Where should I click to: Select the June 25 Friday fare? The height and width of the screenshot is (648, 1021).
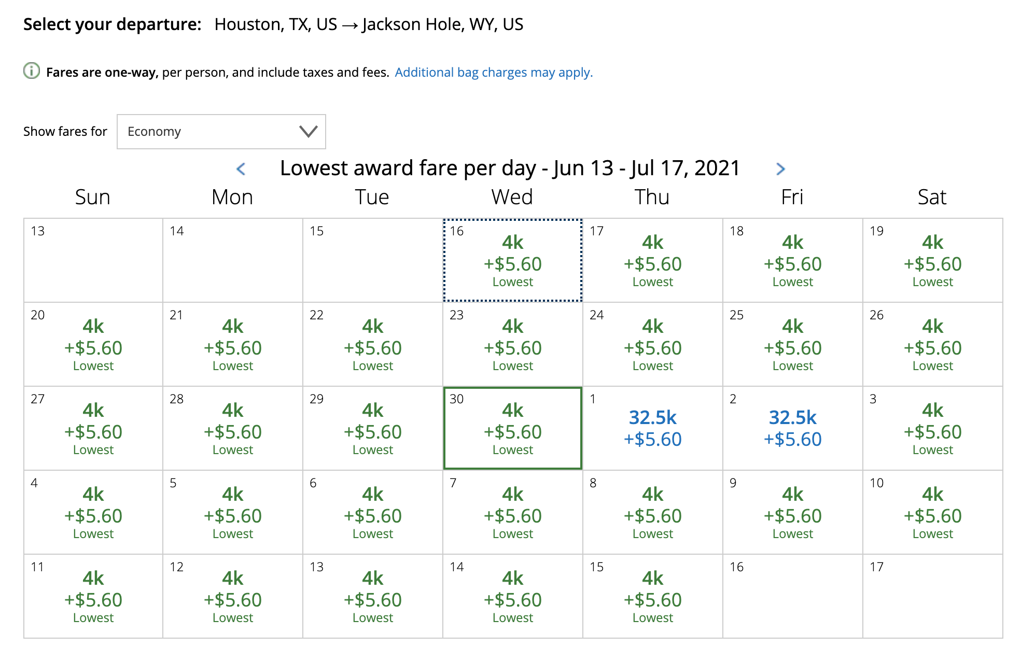pyautogui.click(x=793, y=344)
